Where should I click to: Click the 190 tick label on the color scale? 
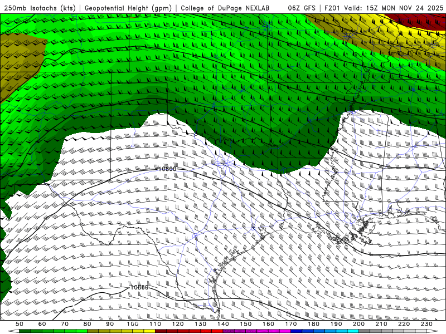336,324
